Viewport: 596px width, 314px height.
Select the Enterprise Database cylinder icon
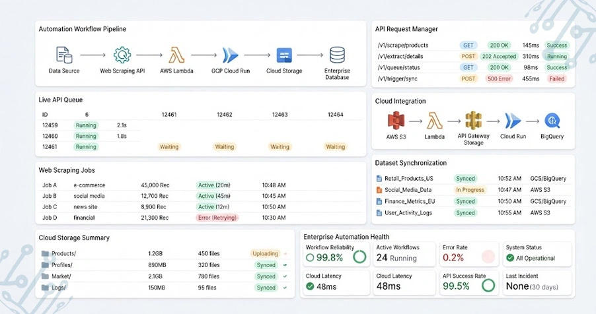(337, 55)
